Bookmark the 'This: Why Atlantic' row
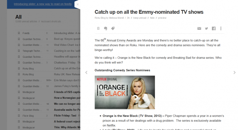The height and width of the screenshot is (130, 238). coord(19,127)
